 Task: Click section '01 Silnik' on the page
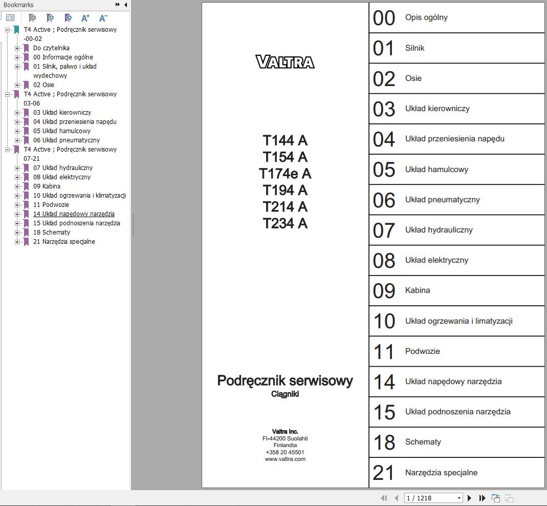[x=456, y=48]
